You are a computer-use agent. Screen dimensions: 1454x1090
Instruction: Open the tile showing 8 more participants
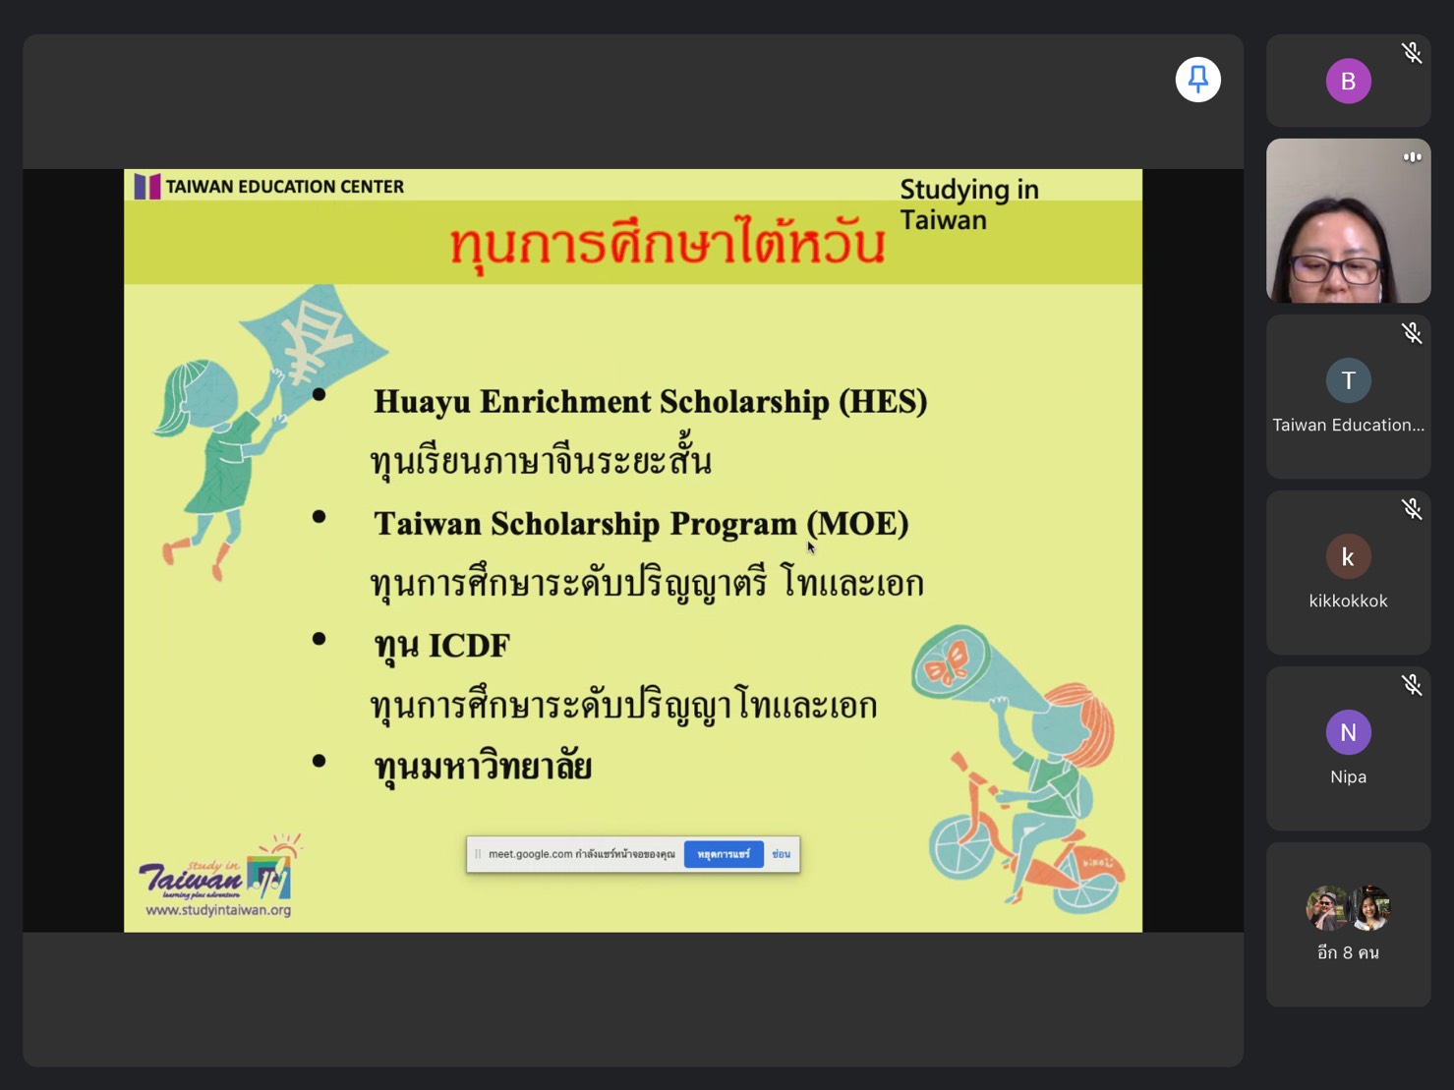1348,924
